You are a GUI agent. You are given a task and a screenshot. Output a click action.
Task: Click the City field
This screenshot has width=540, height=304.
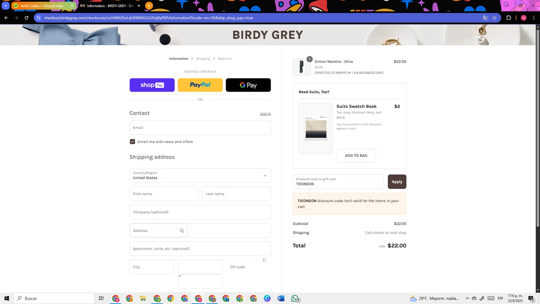click(x=152, y=267)
